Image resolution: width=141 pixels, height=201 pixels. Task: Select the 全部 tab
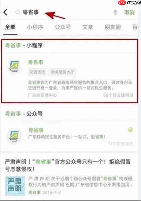pyautogui.click(x=10, y=27)
